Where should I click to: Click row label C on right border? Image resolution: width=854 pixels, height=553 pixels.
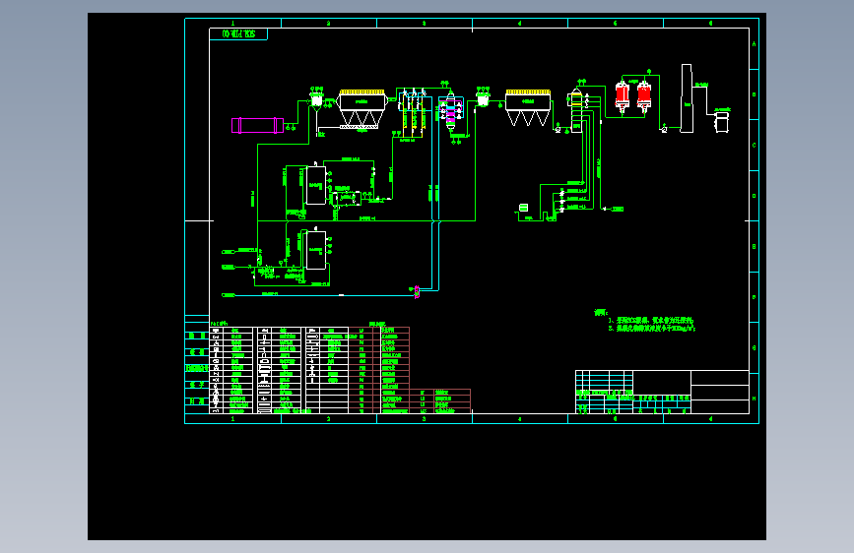coord(755,146)
